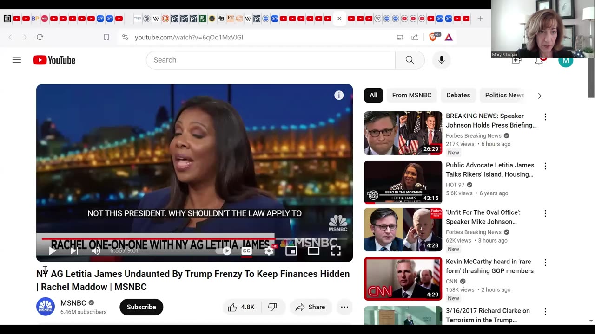This screenshot has height=334, width=595.
Task: Close the active browser tab with the X
Action: point(339,19)
